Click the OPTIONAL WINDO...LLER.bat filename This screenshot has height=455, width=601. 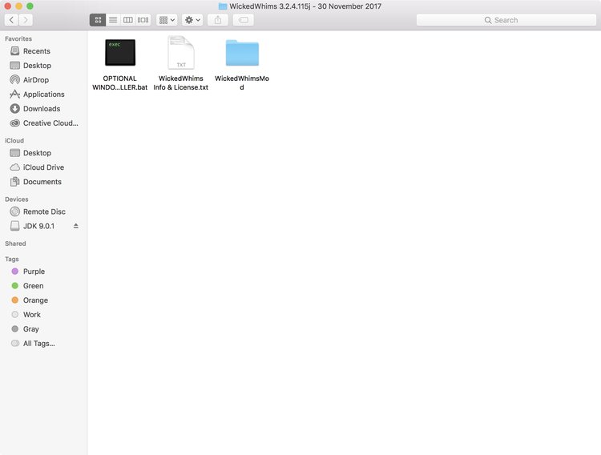[120, 83]
